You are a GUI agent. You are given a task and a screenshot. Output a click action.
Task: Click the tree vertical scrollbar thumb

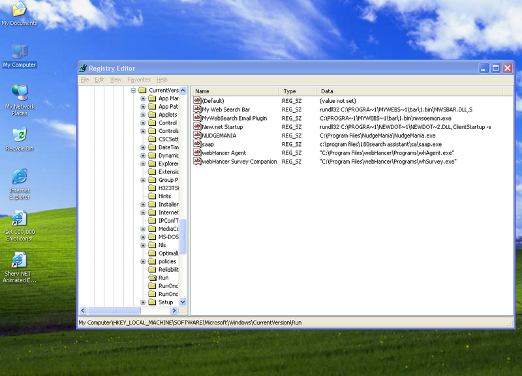183,237
